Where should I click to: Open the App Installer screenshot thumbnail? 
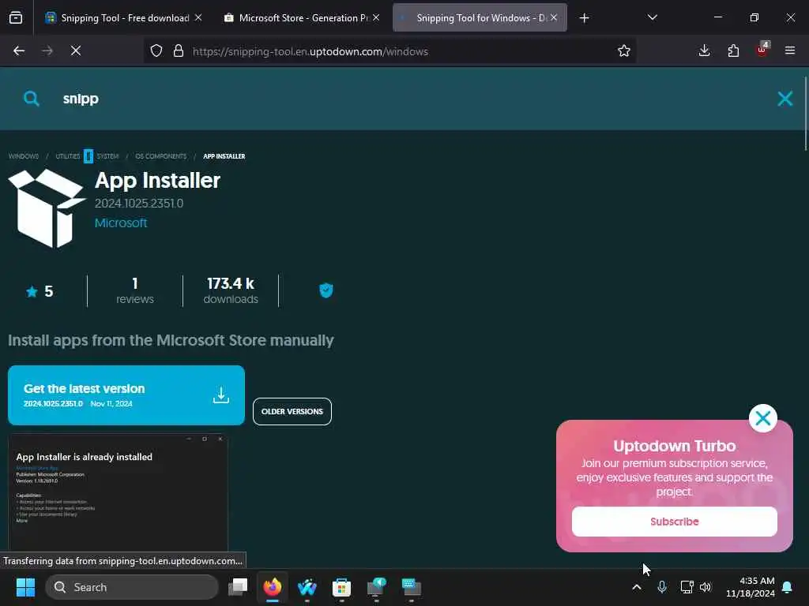coord(119,492)
